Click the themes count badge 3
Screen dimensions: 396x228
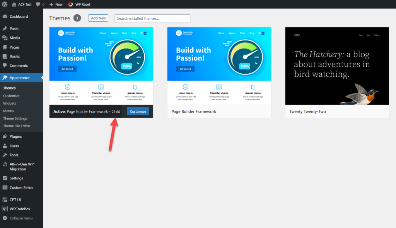(77, 18)
